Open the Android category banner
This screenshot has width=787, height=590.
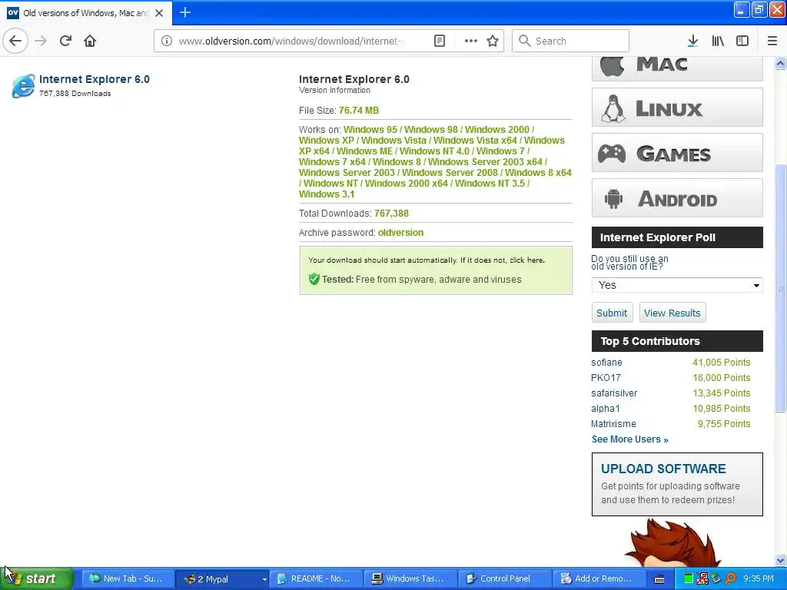[676, 197]
